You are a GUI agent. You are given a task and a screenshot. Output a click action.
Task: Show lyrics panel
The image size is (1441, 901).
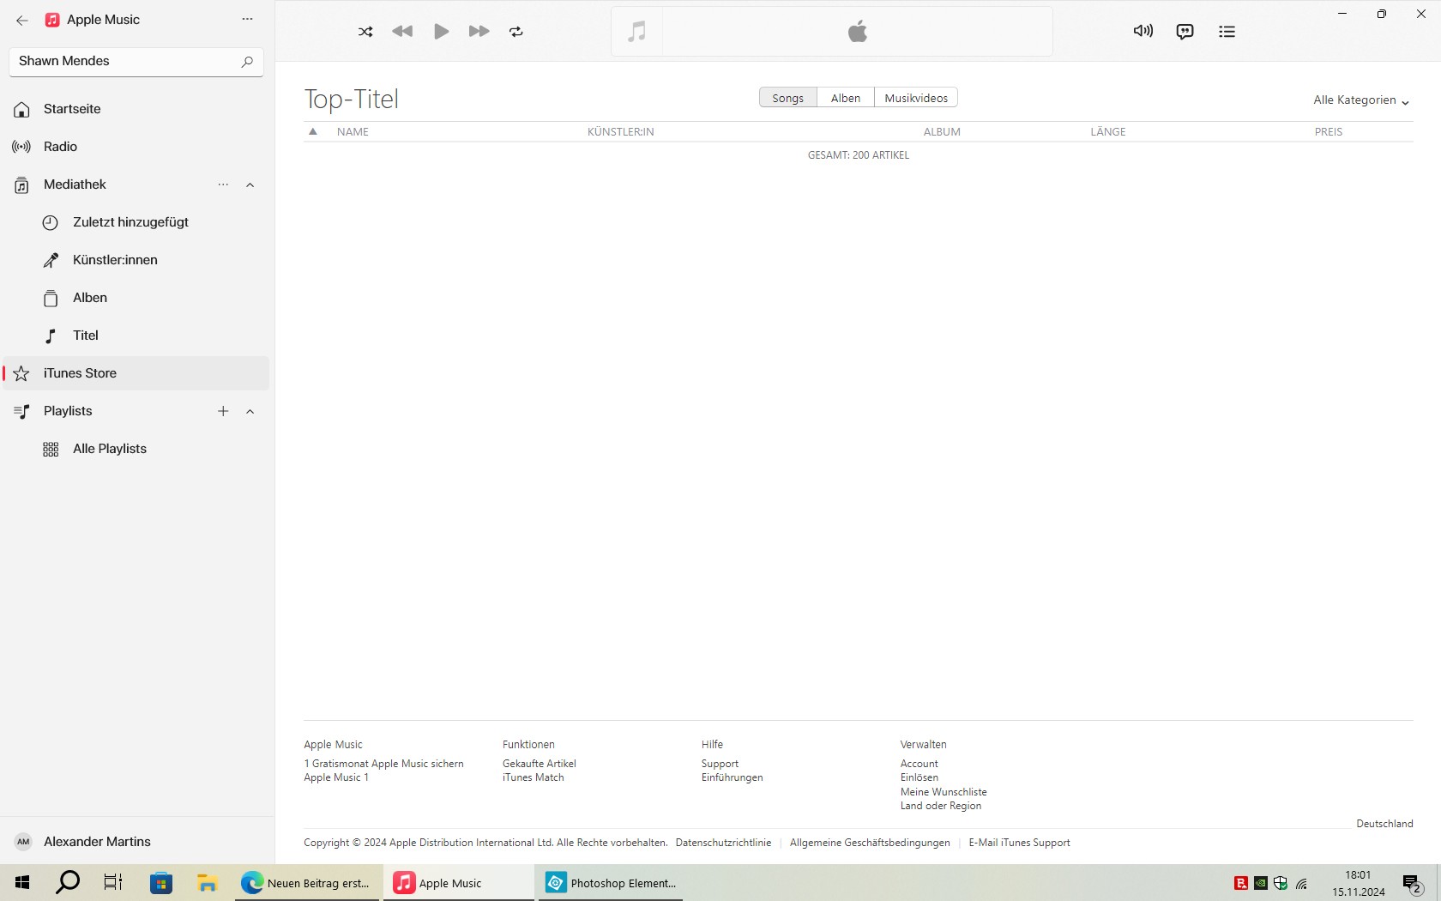point(1185,32)
